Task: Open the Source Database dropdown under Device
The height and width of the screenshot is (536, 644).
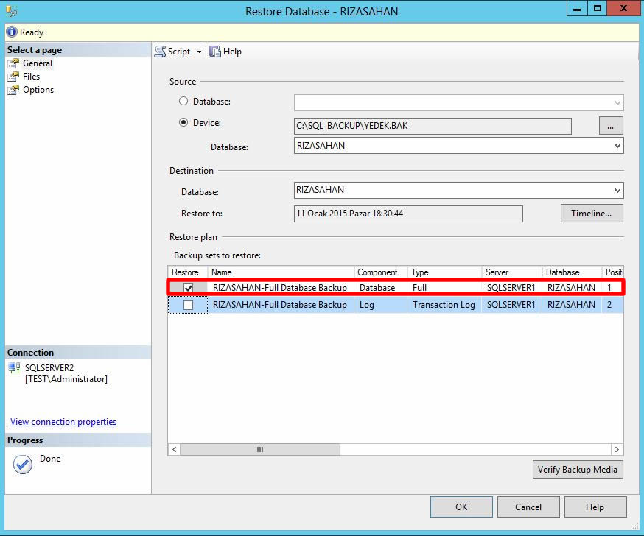Action: tap(617, 146)
